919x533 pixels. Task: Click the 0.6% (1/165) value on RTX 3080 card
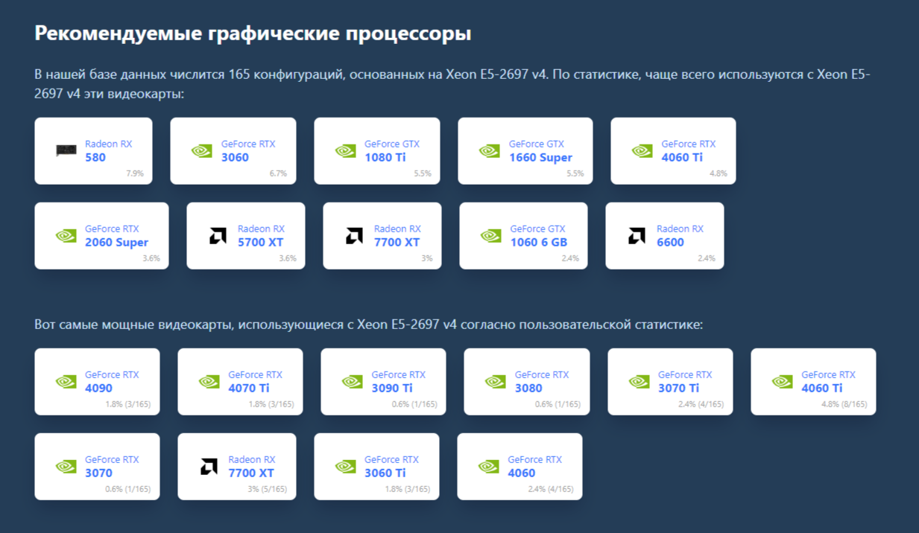click(558, 404)
